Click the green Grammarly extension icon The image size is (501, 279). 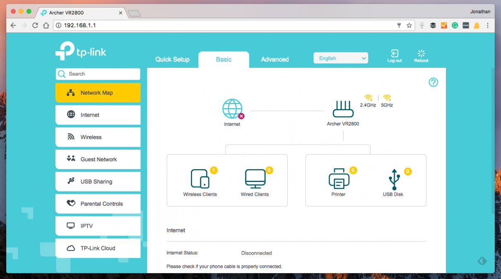pos(455,25)
